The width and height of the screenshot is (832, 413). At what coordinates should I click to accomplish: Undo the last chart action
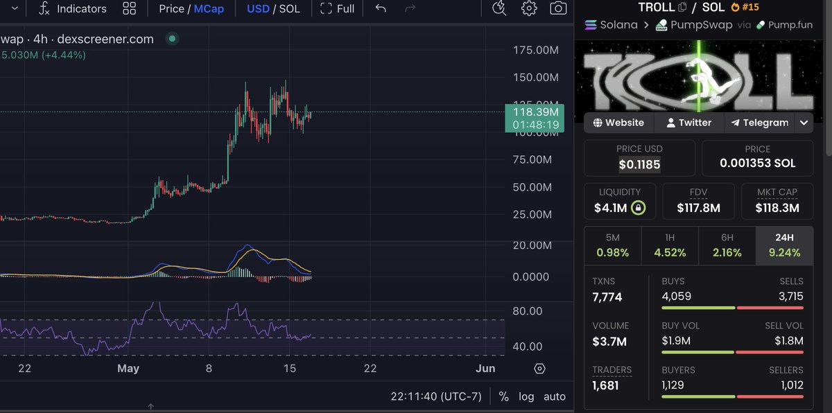[381, 8]
